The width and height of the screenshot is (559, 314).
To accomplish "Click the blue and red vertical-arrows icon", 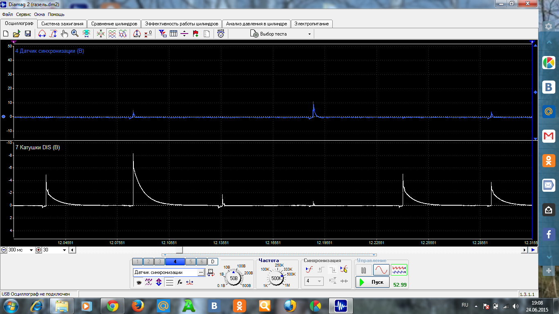I will [x=159, y=282].
